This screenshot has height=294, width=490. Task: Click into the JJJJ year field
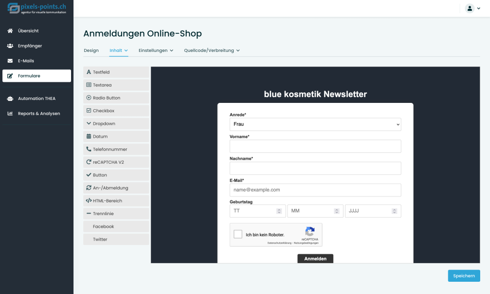[x=373, y=211]
